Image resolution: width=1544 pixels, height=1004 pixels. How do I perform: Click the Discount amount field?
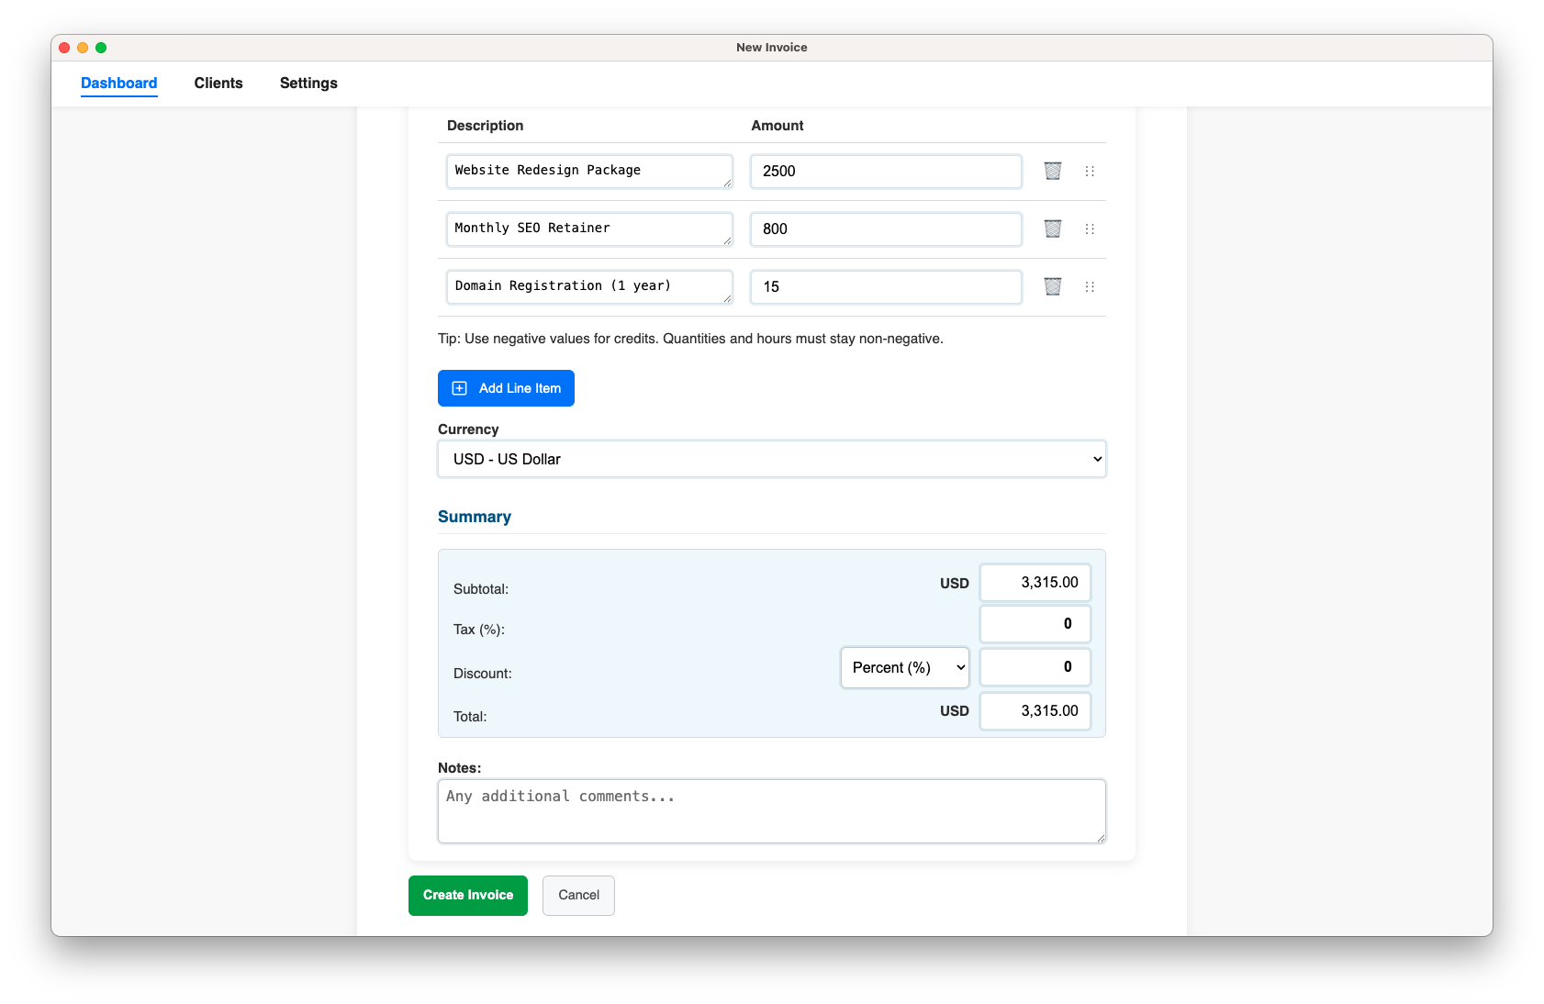[x=1035, y=667]
